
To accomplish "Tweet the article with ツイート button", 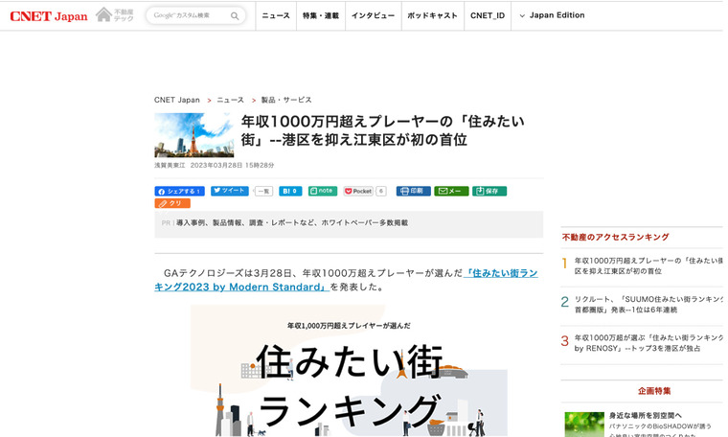I will pyautogui.click(x=230, y=191).
